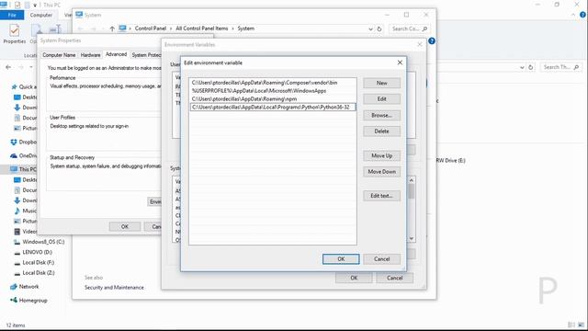The image size is (588, 331).
Task: Open Hardware tab in System Properties
Action: (x=90, y=55)
